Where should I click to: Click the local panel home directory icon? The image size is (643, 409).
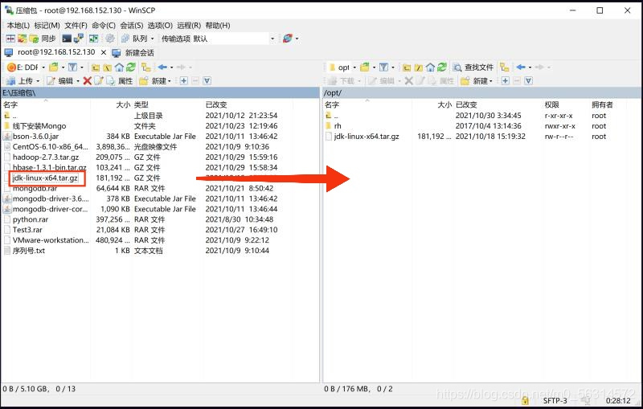119,67
